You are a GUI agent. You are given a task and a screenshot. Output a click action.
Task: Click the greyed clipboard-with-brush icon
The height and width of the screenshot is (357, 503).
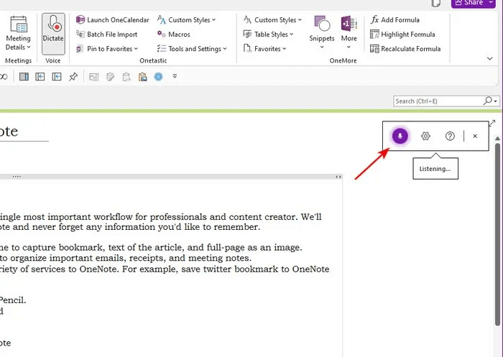coord(111,77)
